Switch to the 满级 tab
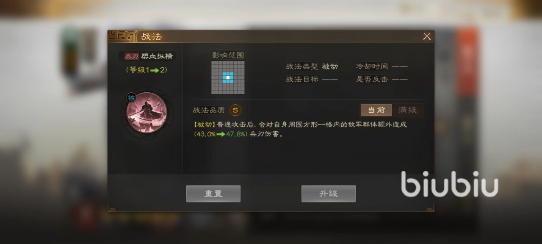The width and height of the screenshot is (542, 244). [407, 110]
